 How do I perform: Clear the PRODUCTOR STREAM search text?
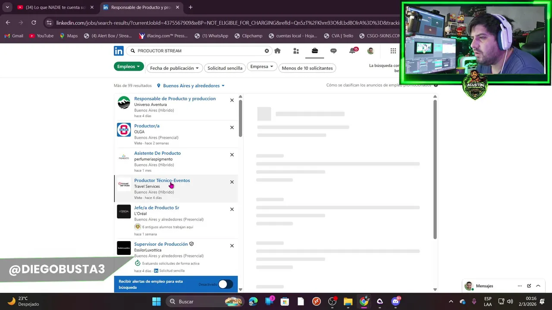pos(267,51)
